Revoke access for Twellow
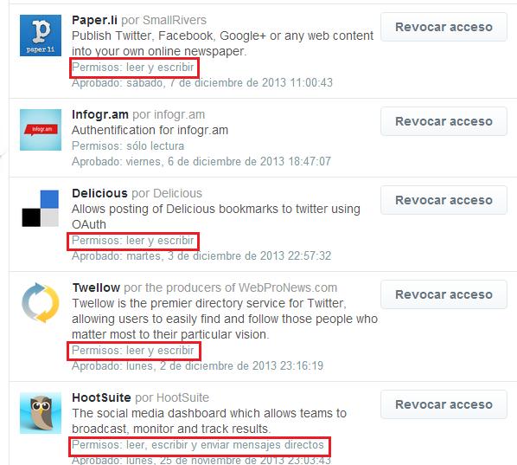 pyautogui.click(x=444, y=294)
